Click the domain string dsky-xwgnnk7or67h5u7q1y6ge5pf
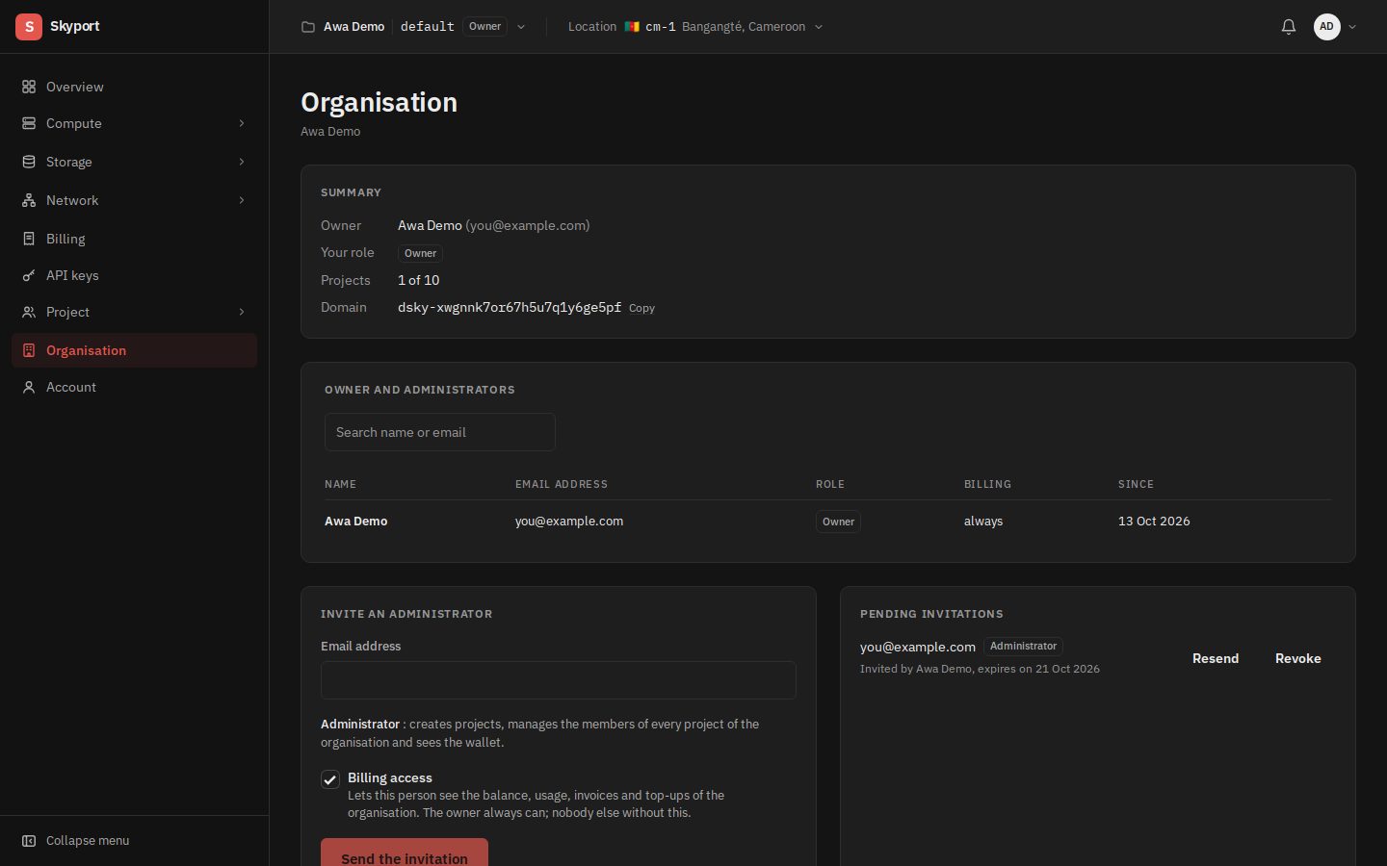This screenshot has width=1387, height=866. pos(510,307)
